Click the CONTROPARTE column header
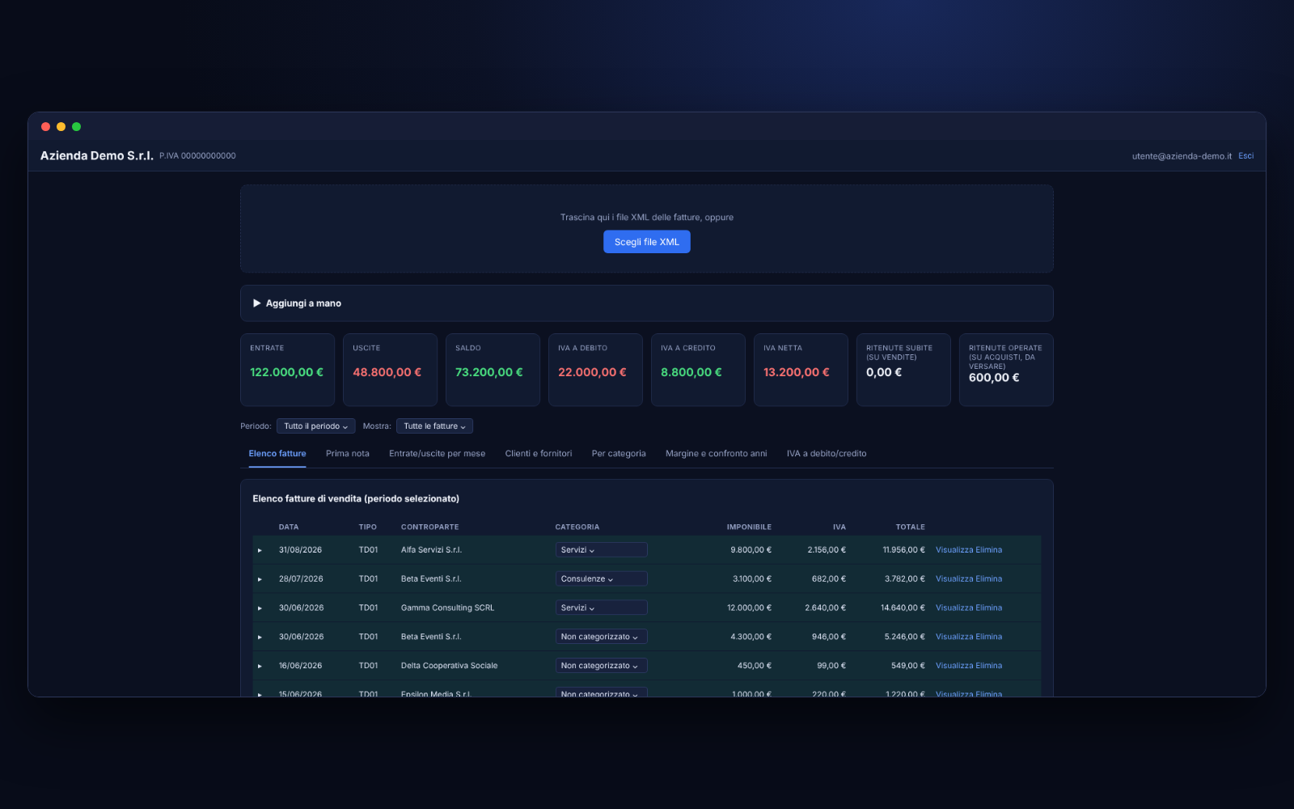1294x809 pixels. (429, 527)
